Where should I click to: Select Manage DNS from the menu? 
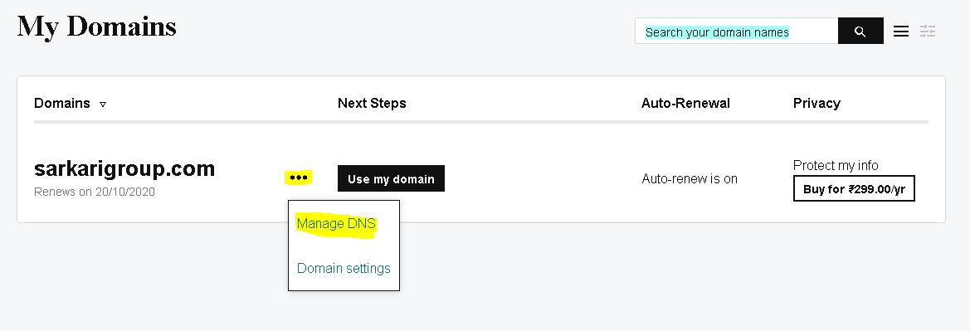tap(336, 224)
